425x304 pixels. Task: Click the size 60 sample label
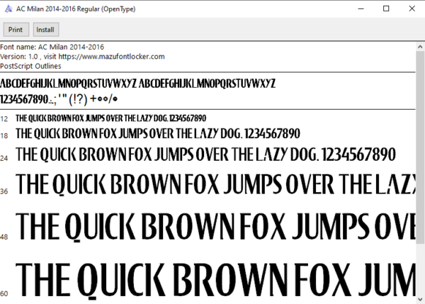pyautogui.click(x=4, y=293)
